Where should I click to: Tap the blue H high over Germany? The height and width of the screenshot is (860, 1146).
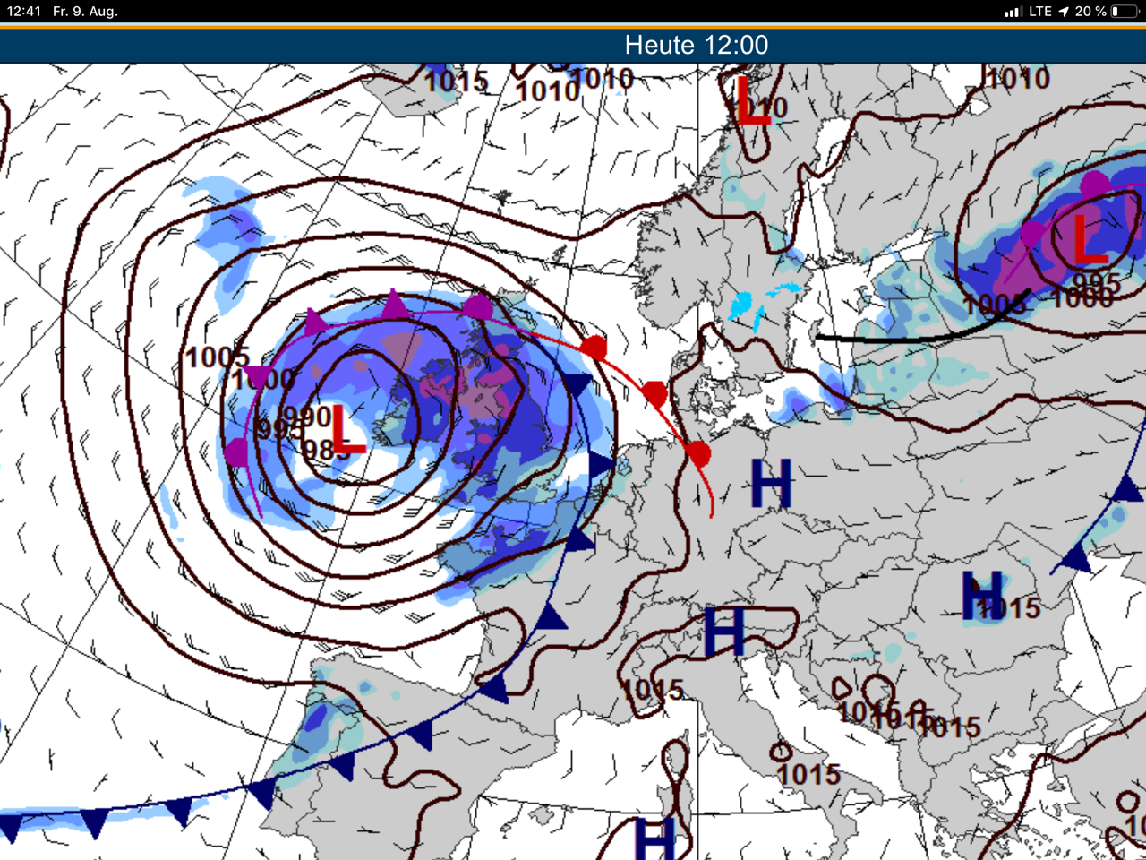coord(771,484)
